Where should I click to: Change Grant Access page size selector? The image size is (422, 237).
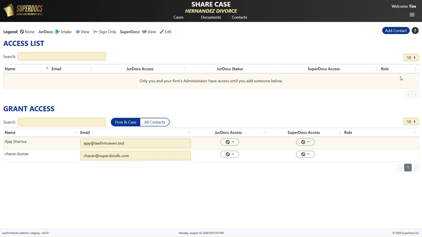click(411, 122)
